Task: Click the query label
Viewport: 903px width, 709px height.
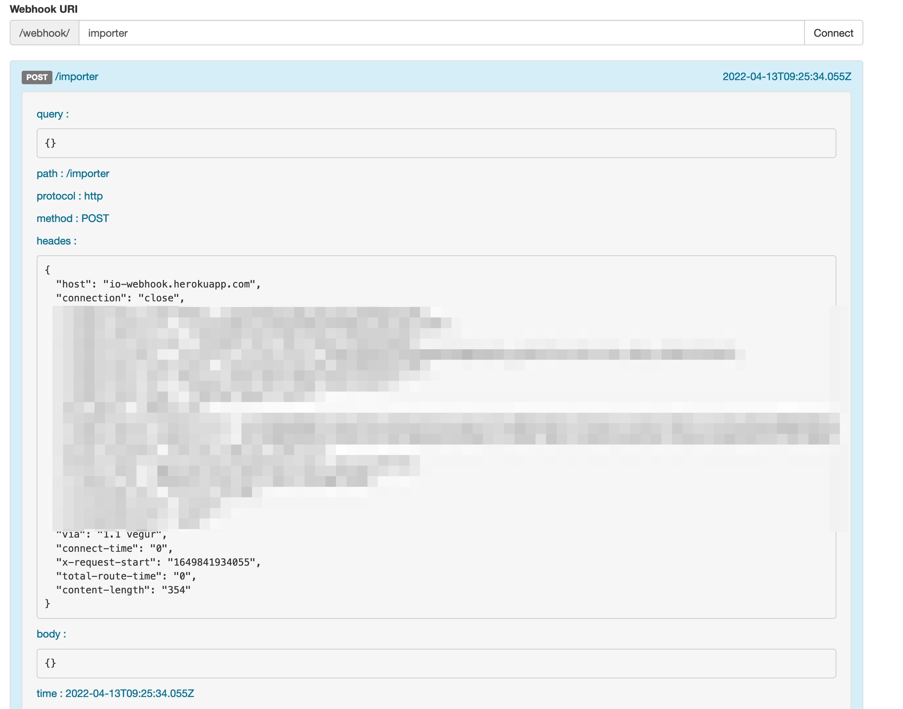Action: pyautogui.click(x=52, y=114)
